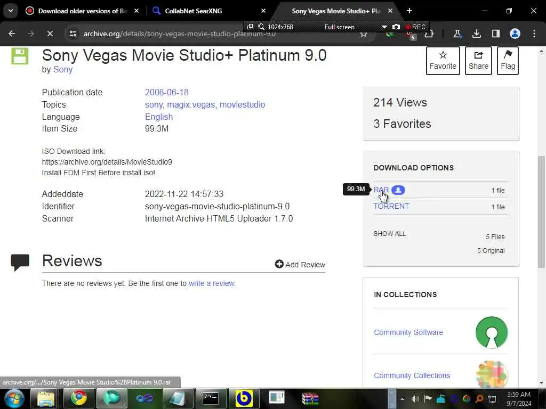This screenshot has height=409, width=546.
Task: Open the WinRAR taskbar icon
Action: [x=310, y=398]
